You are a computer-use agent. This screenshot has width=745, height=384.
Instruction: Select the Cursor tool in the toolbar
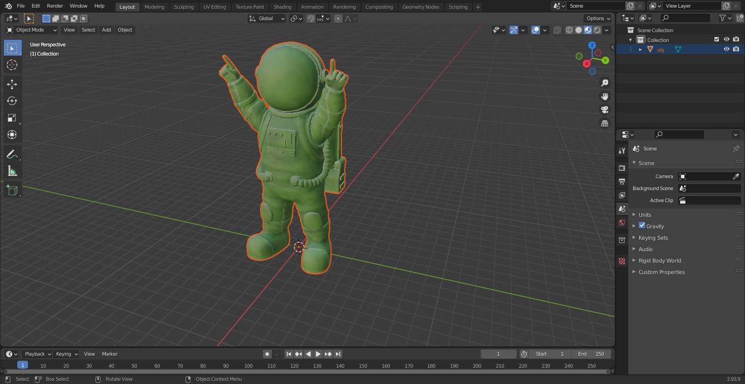pos(12,65)
